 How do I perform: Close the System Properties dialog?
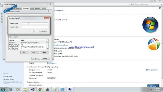[x=50, y=4]
